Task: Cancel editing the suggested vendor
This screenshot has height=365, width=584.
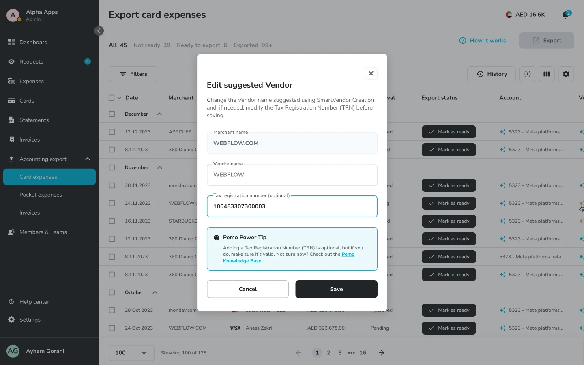Action: (x=248, y=289)
